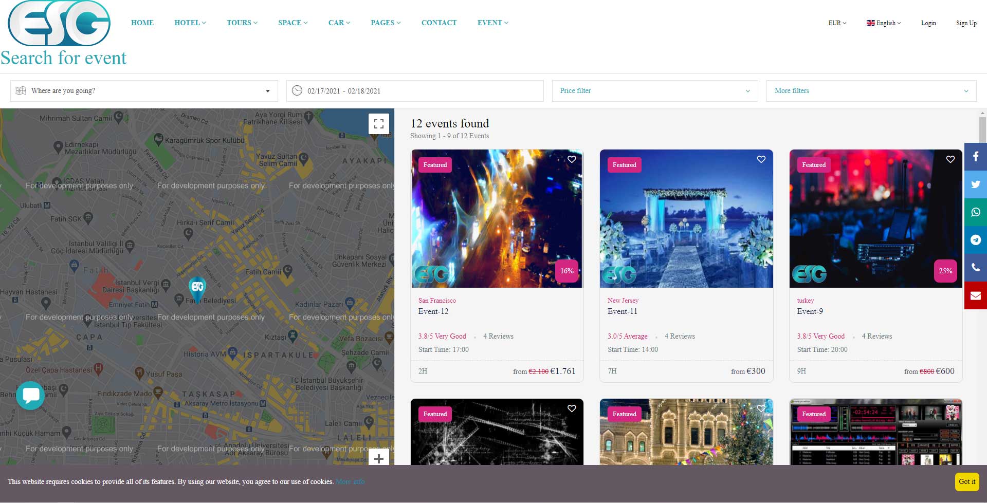
Task: Click the Login link
Action: tap(928, 23)
